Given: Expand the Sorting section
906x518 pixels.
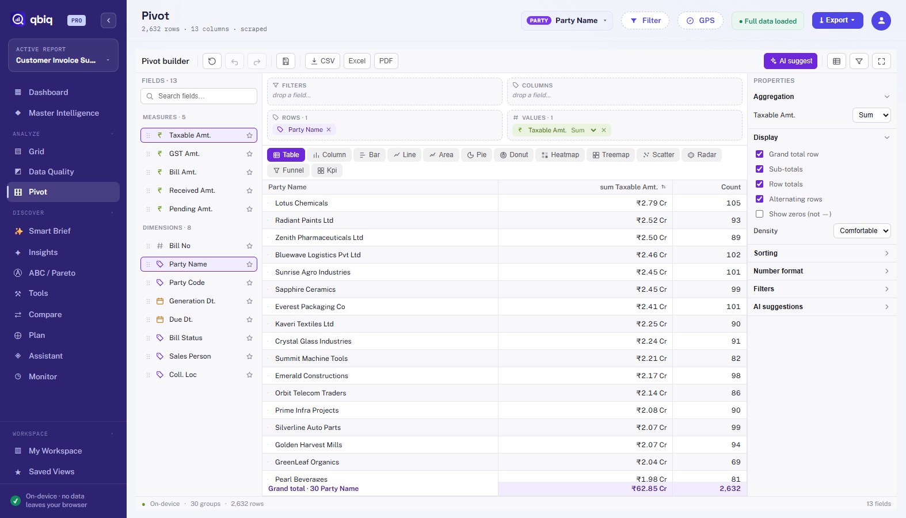Looking at the screenshot, I should click(821, 253).
